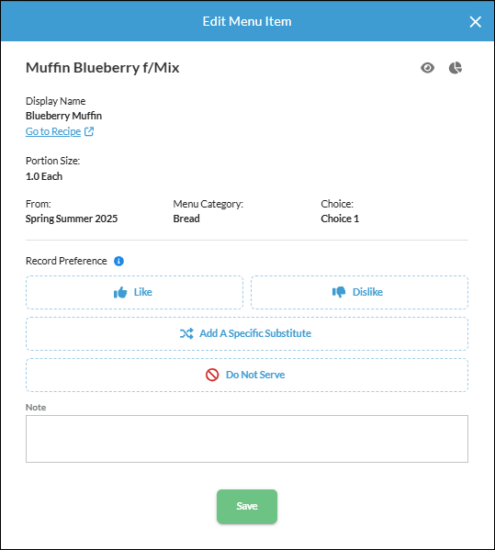Click inside the Note text box

click(247, 439)
